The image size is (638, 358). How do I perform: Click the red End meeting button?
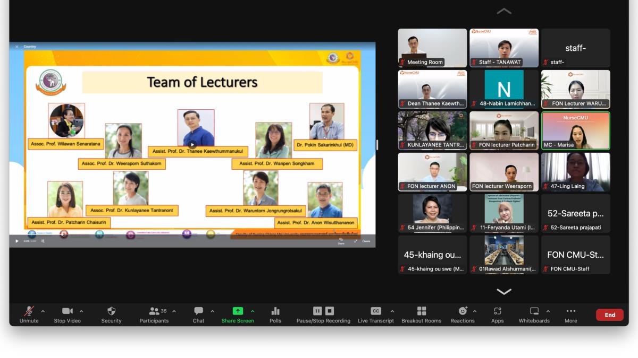(610, 315)
